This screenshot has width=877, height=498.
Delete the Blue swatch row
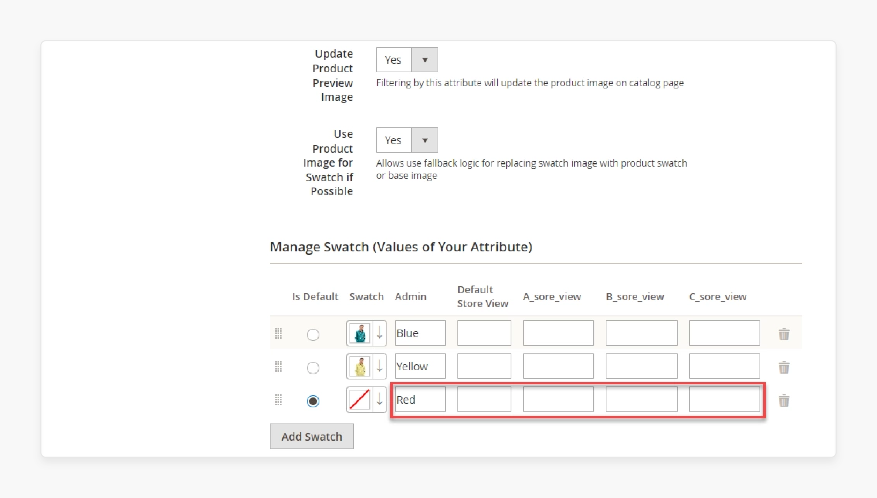[x=784, y=334]
